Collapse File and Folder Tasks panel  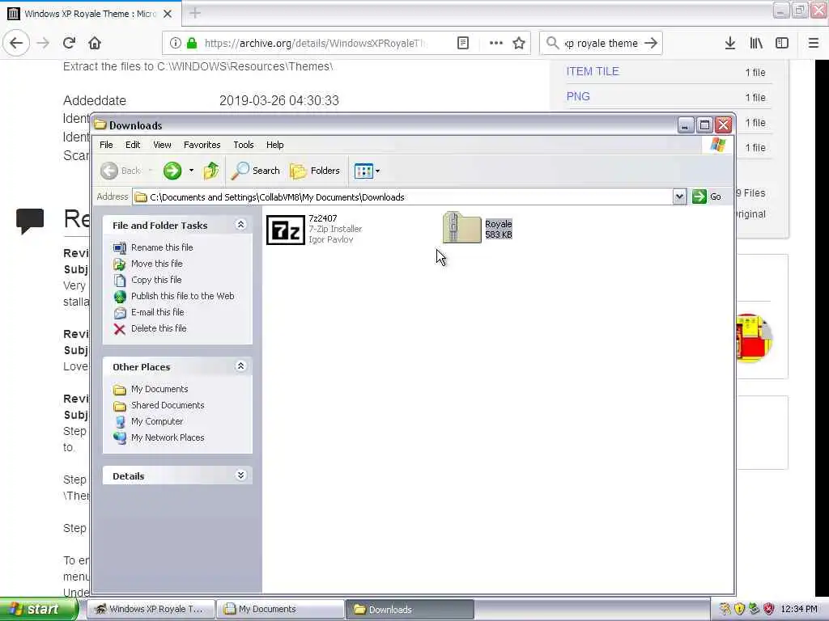(x=240, y=225)
